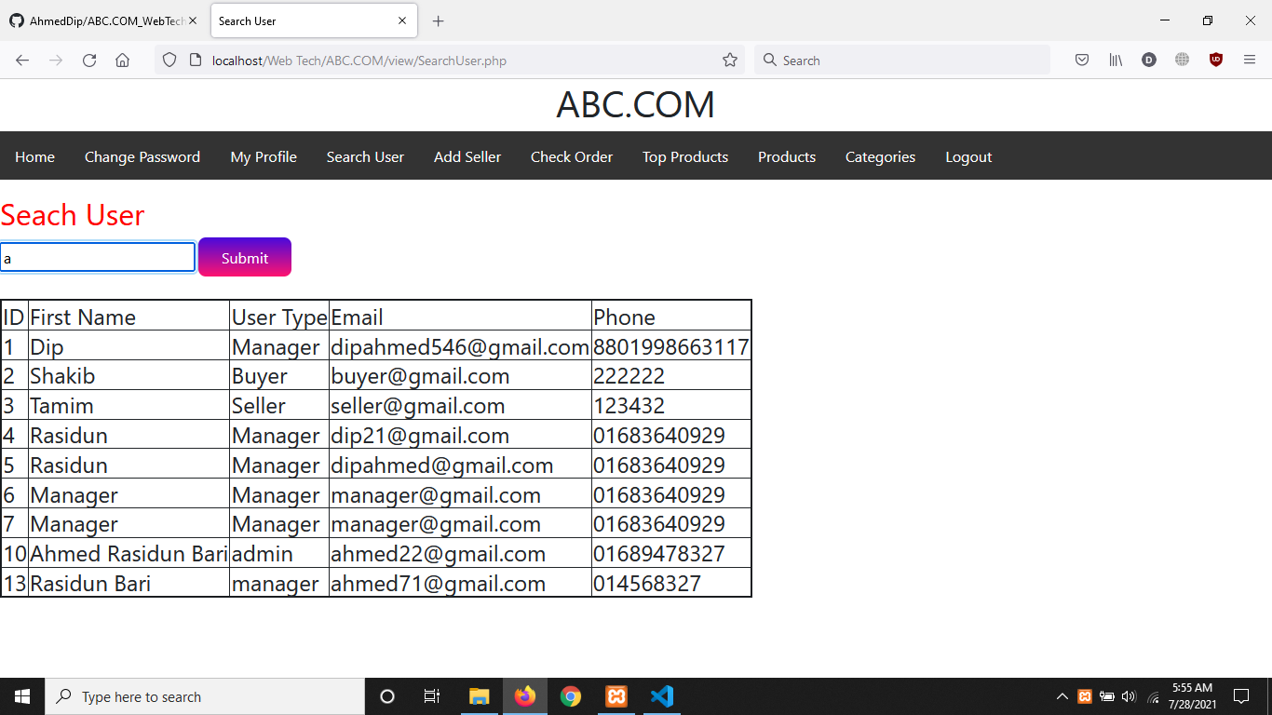Open the Pocket save icon
Viewport: 1272px width, 715px height.
1082,60
